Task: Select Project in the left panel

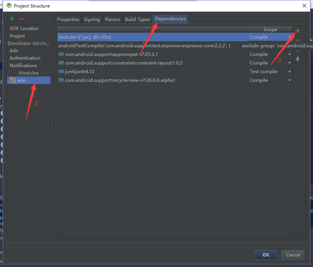Action: point(17,36)
